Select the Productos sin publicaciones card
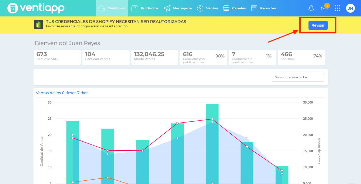The width and height of the screenshot is (361, 184). (252, 57)
